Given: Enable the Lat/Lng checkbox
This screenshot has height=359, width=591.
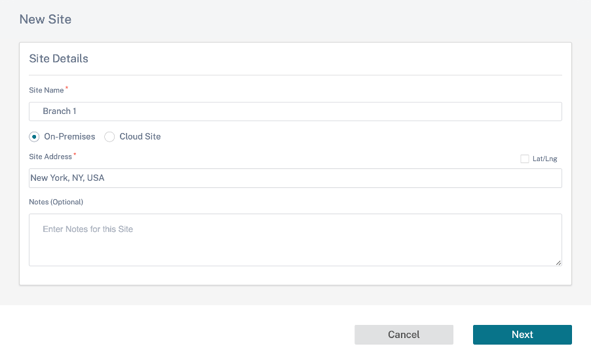Looking at the screenshot, I should click(525, 159).
